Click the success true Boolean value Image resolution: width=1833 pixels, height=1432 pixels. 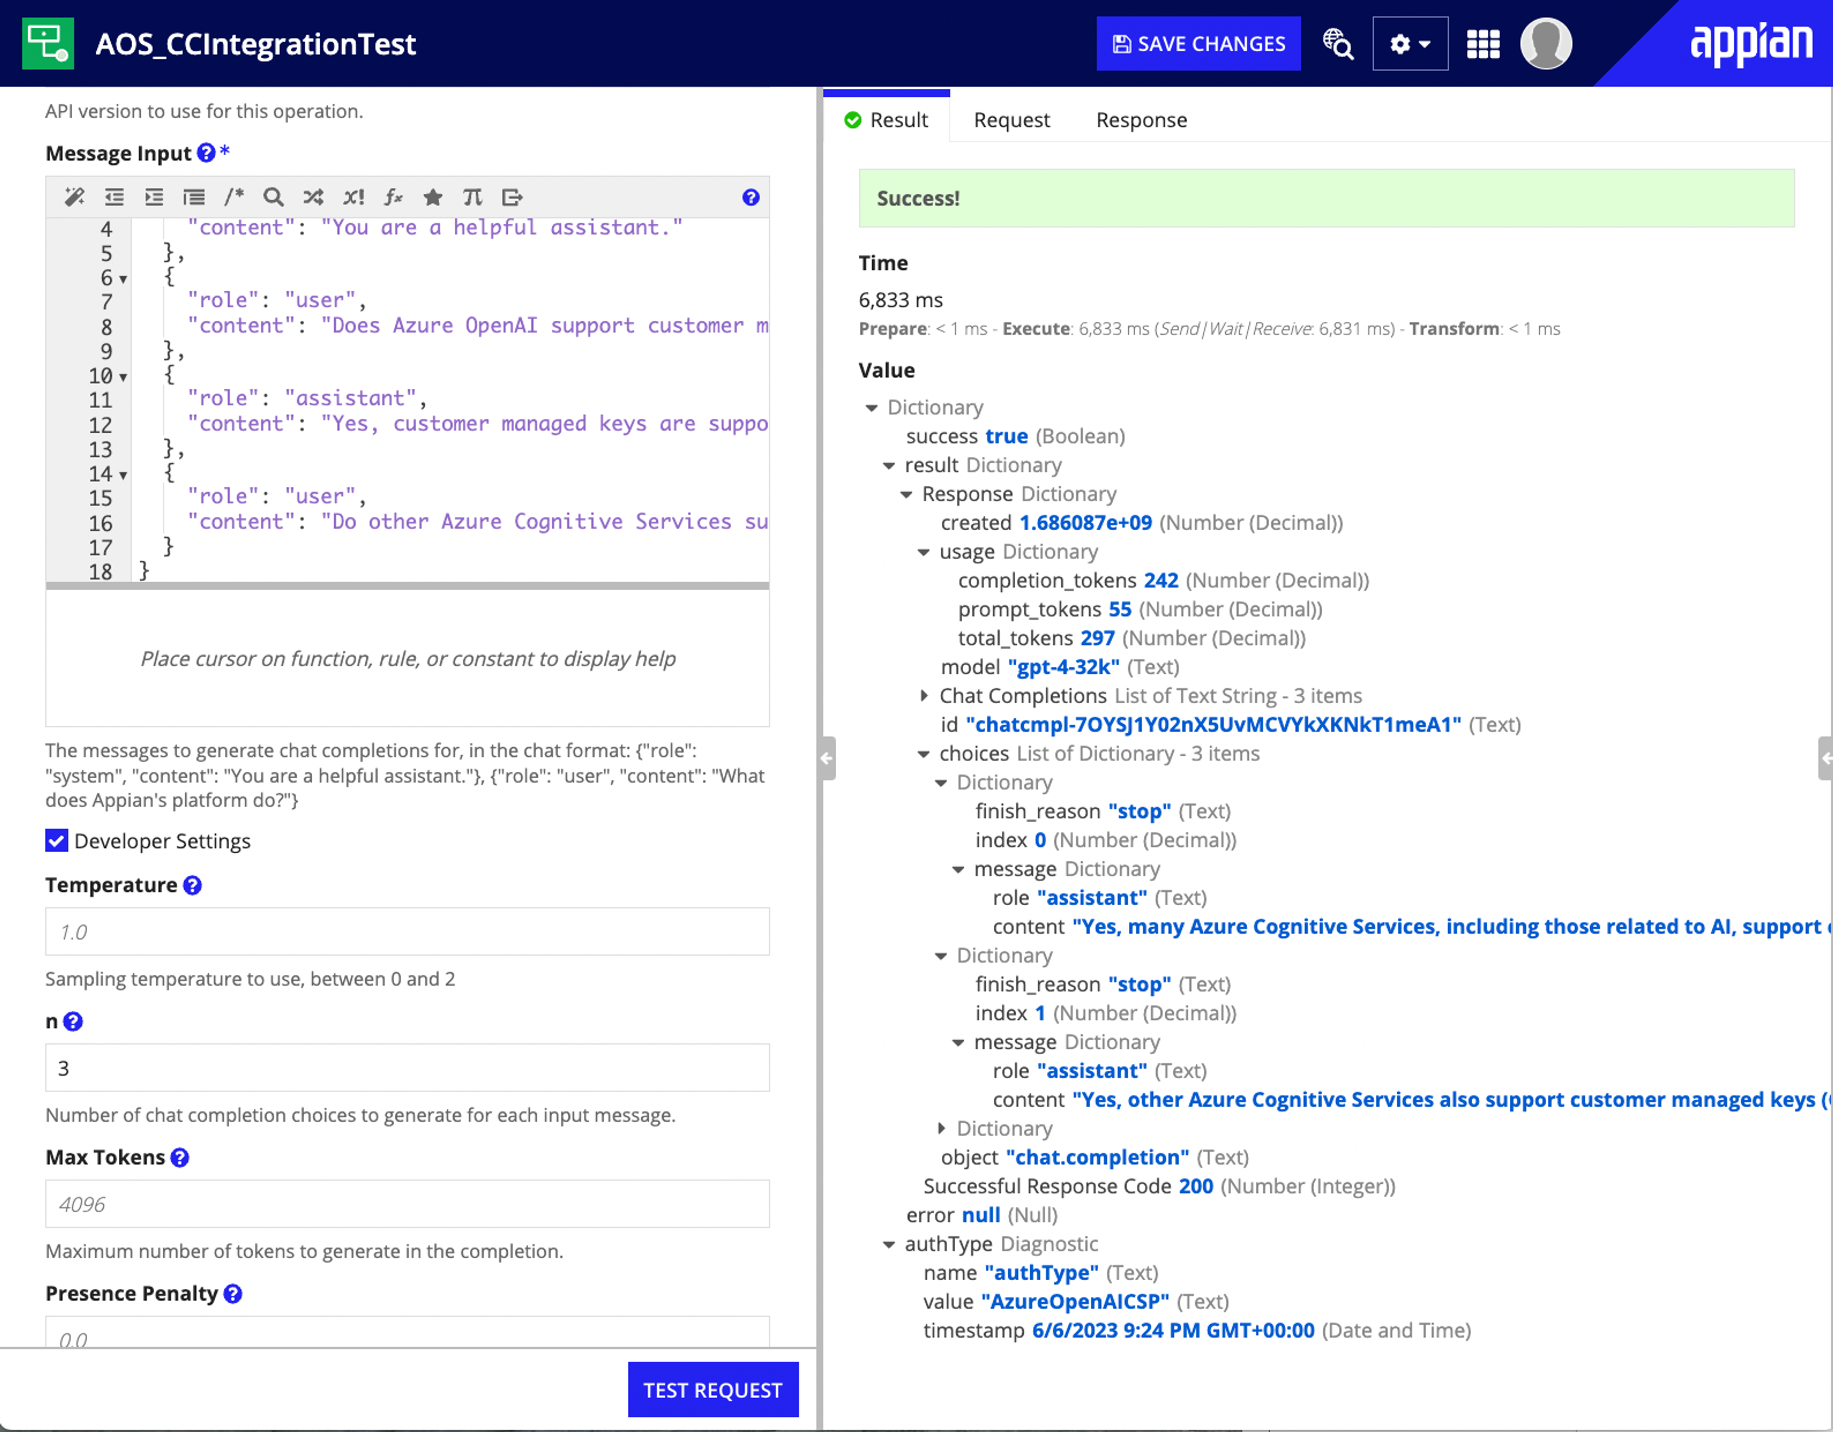(1006, 436)
